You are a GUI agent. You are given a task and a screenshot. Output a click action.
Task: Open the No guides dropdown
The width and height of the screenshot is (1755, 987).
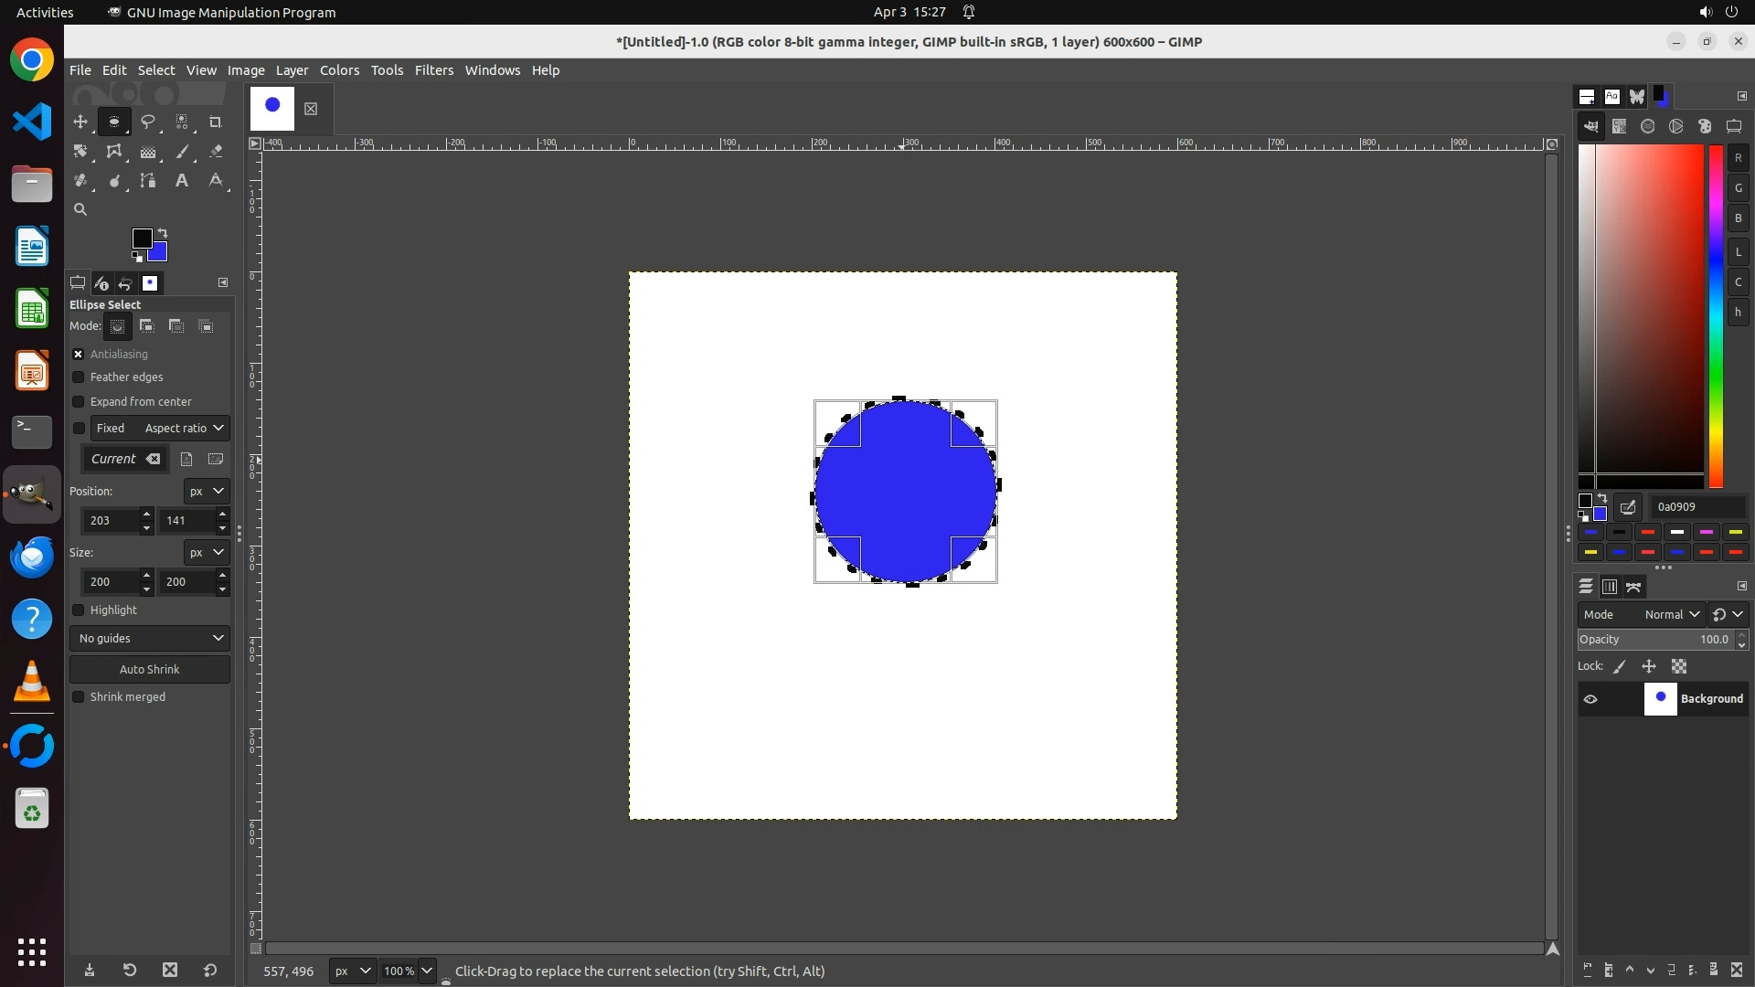click(150, 639)
